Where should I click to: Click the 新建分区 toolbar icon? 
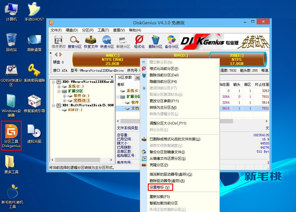point(123,42)
